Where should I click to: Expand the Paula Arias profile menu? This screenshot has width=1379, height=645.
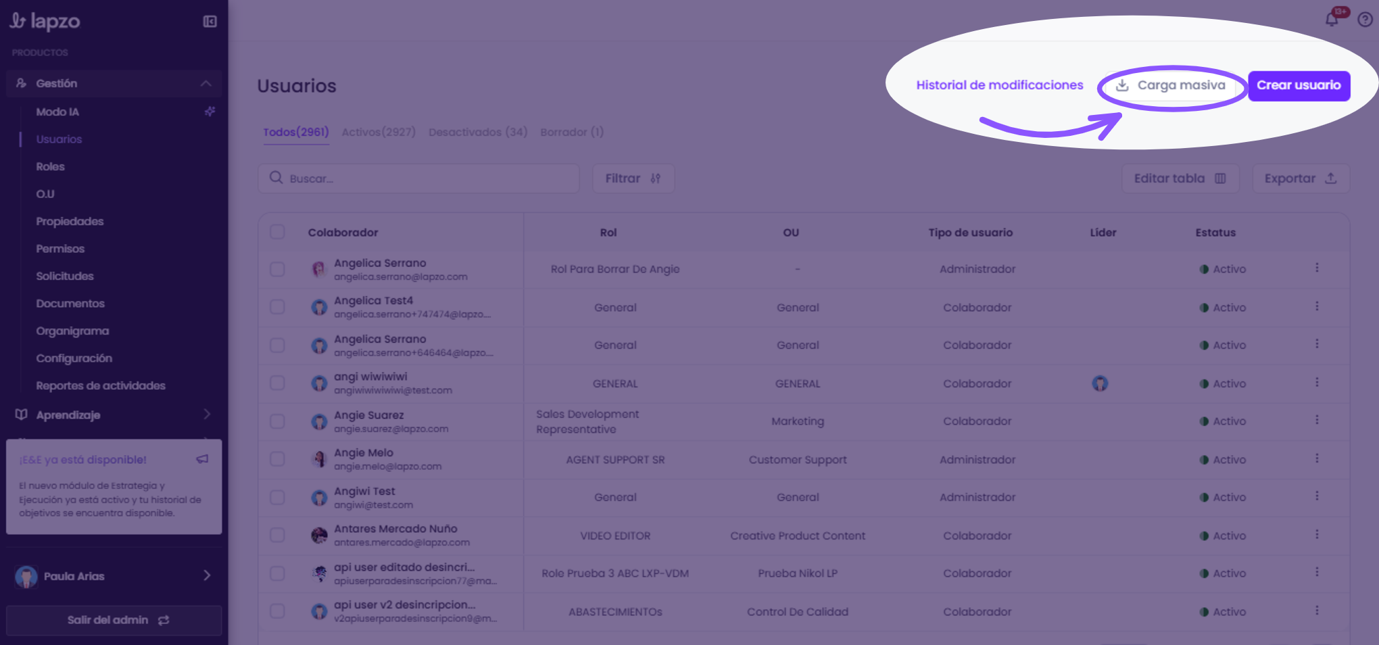(207, 575)
